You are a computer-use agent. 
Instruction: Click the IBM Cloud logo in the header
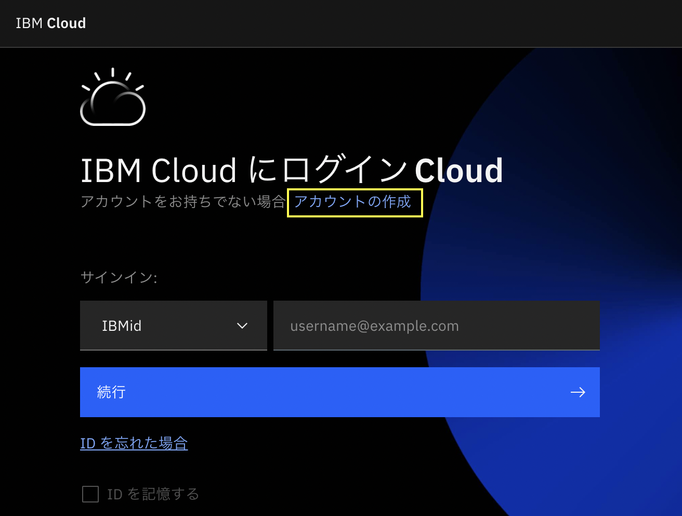(x=50, y=23)
